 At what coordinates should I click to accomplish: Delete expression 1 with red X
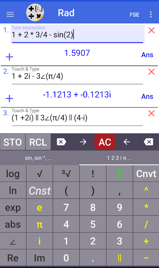152,30
